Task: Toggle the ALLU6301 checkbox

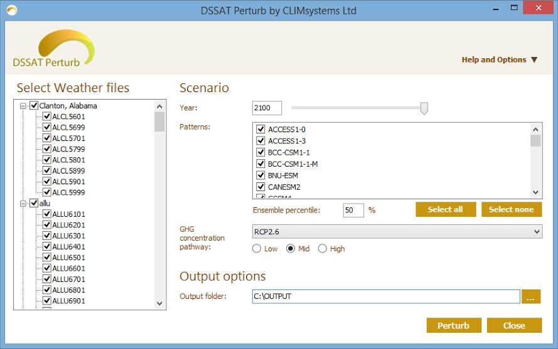Action: [46, 236]
